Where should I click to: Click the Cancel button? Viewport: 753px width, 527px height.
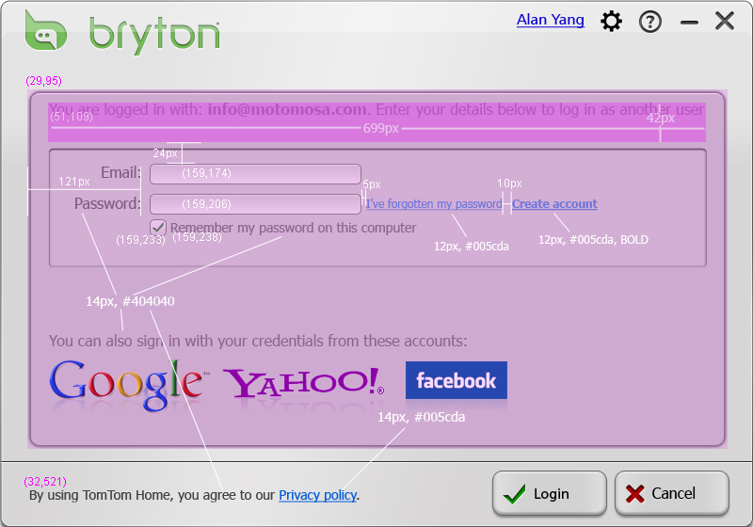(x=672, y=493)
